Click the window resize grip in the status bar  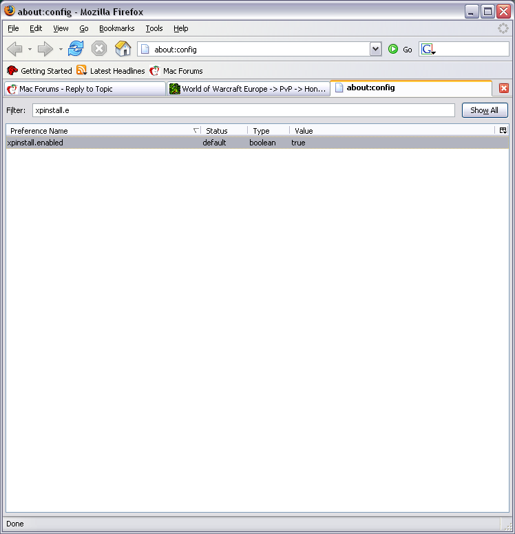click(x=508, y=526)
